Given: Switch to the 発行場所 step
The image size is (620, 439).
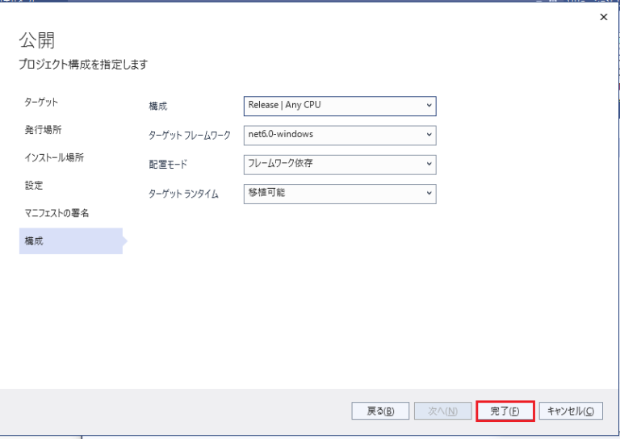Looking at the screenshot, I should pyautogui.click(x=43, y=130).
